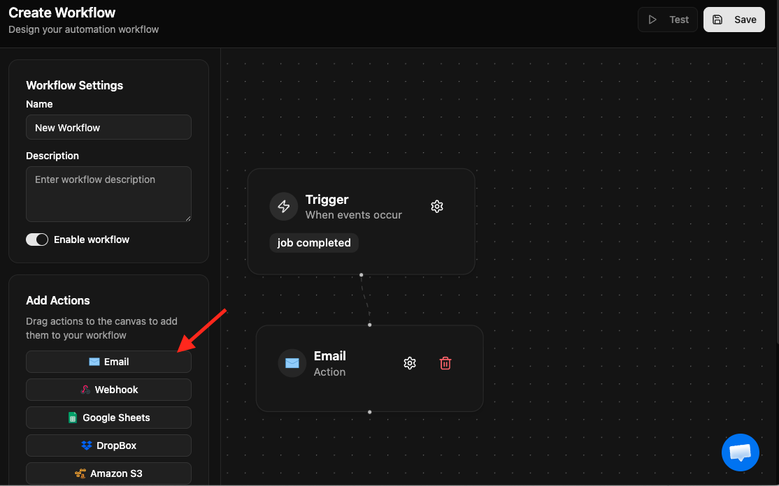
Task: Open Email action settings gear
Action: 410,363
